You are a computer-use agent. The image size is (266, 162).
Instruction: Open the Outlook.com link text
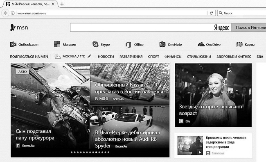[x=28, y=45]
